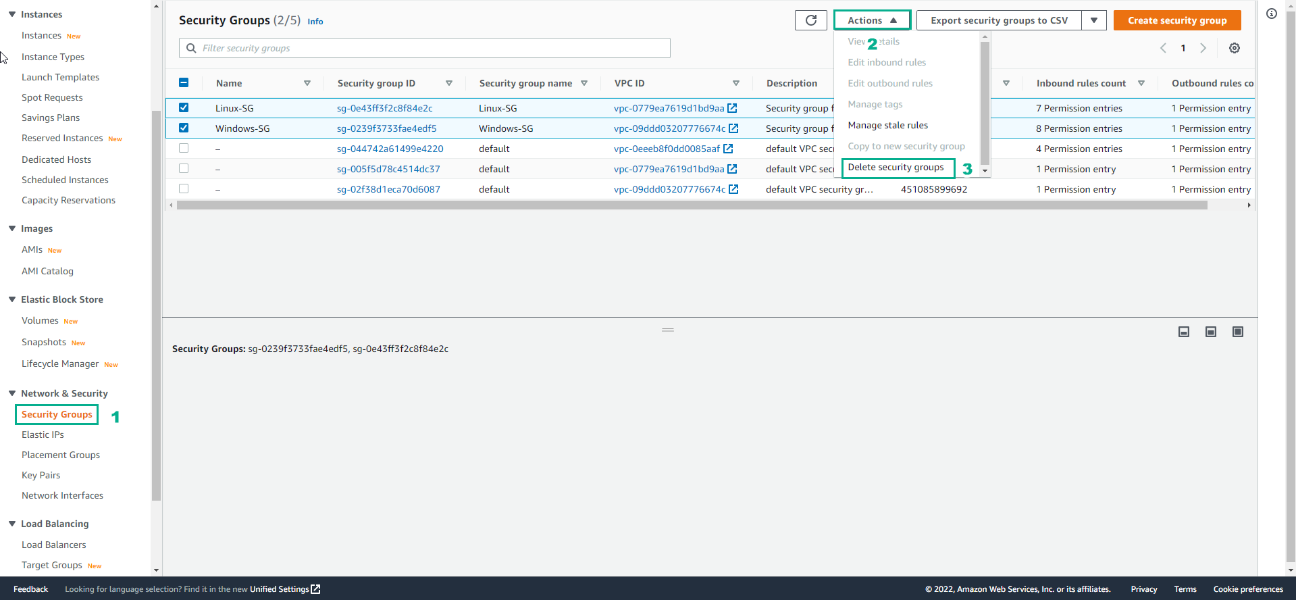
Task: Open the Info link beside title
Action: pyautogui.click(x=315, y=22)
